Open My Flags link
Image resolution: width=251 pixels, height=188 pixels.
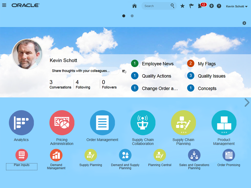[207, 64]
